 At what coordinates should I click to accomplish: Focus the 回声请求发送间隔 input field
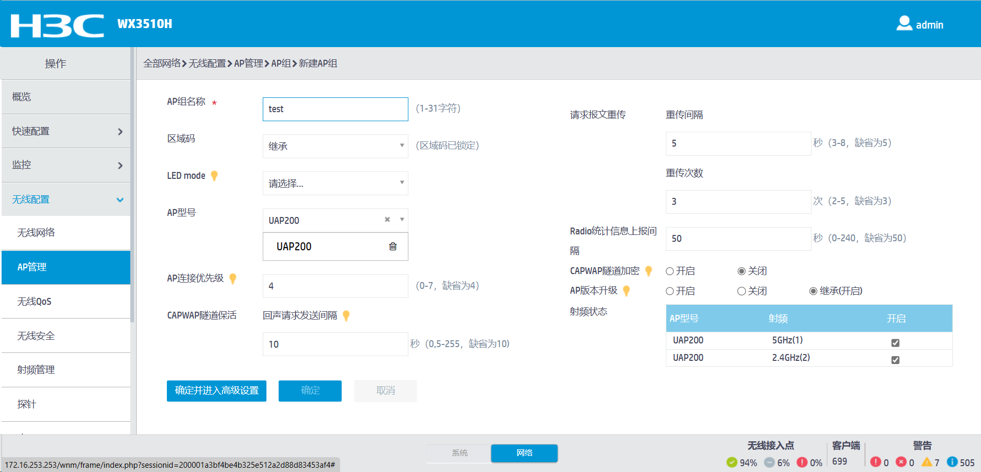(x=335, y=344)
